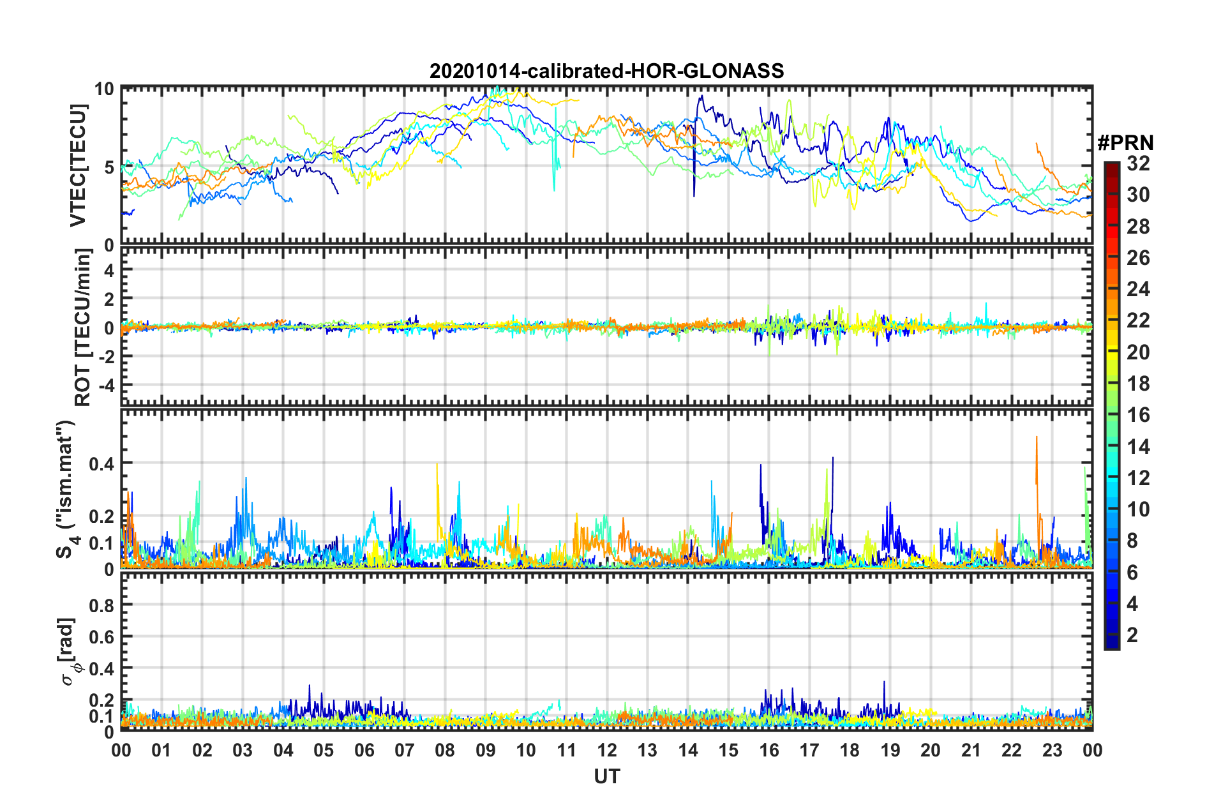Screen dimensions: 1214x812
Task: Click VTEC y-axis tick label "10"
Action: (104, 89)
